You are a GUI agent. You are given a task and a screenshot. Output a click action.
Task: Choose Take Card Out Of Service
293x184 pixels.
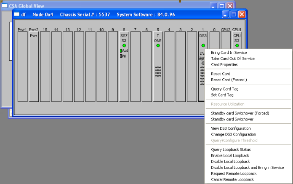point(232,59)
